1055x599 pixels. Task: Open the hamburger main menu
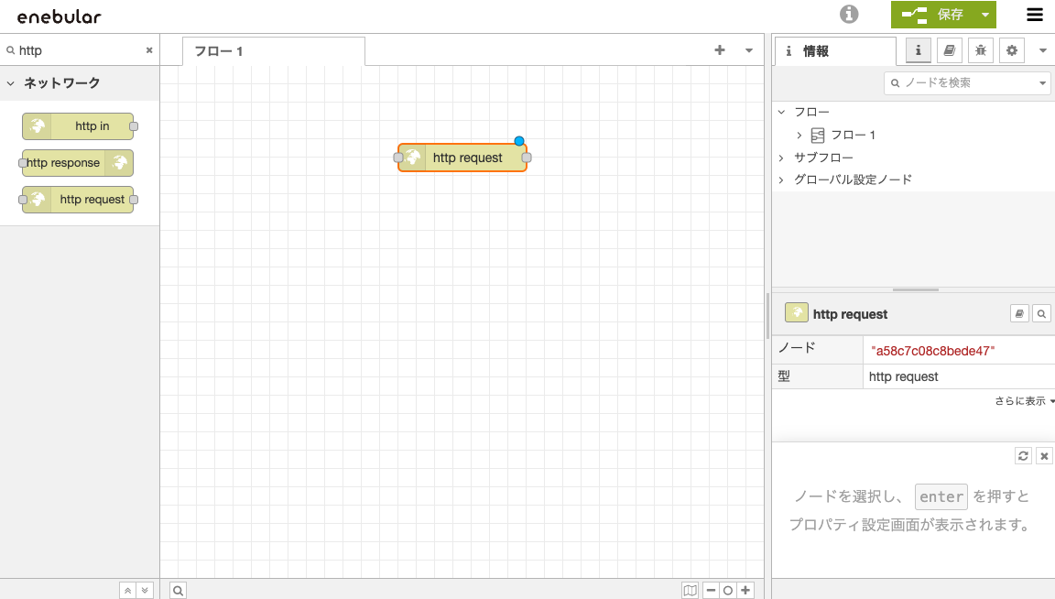1035,15
